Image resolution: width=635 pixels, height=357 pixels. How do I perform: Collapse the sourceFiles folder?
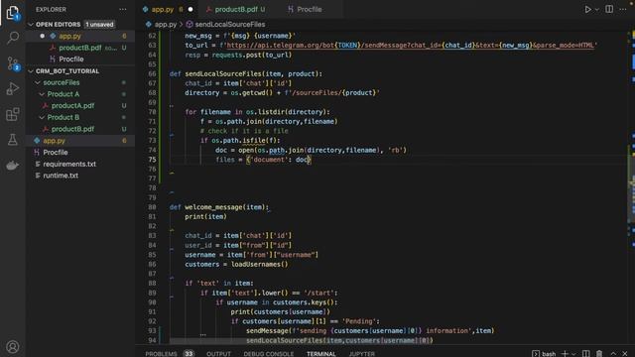coord(38,82)
